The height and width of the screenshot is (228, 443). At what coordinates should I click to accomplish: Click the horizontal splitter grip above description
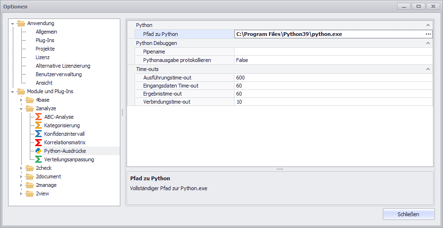click(280, 169)
